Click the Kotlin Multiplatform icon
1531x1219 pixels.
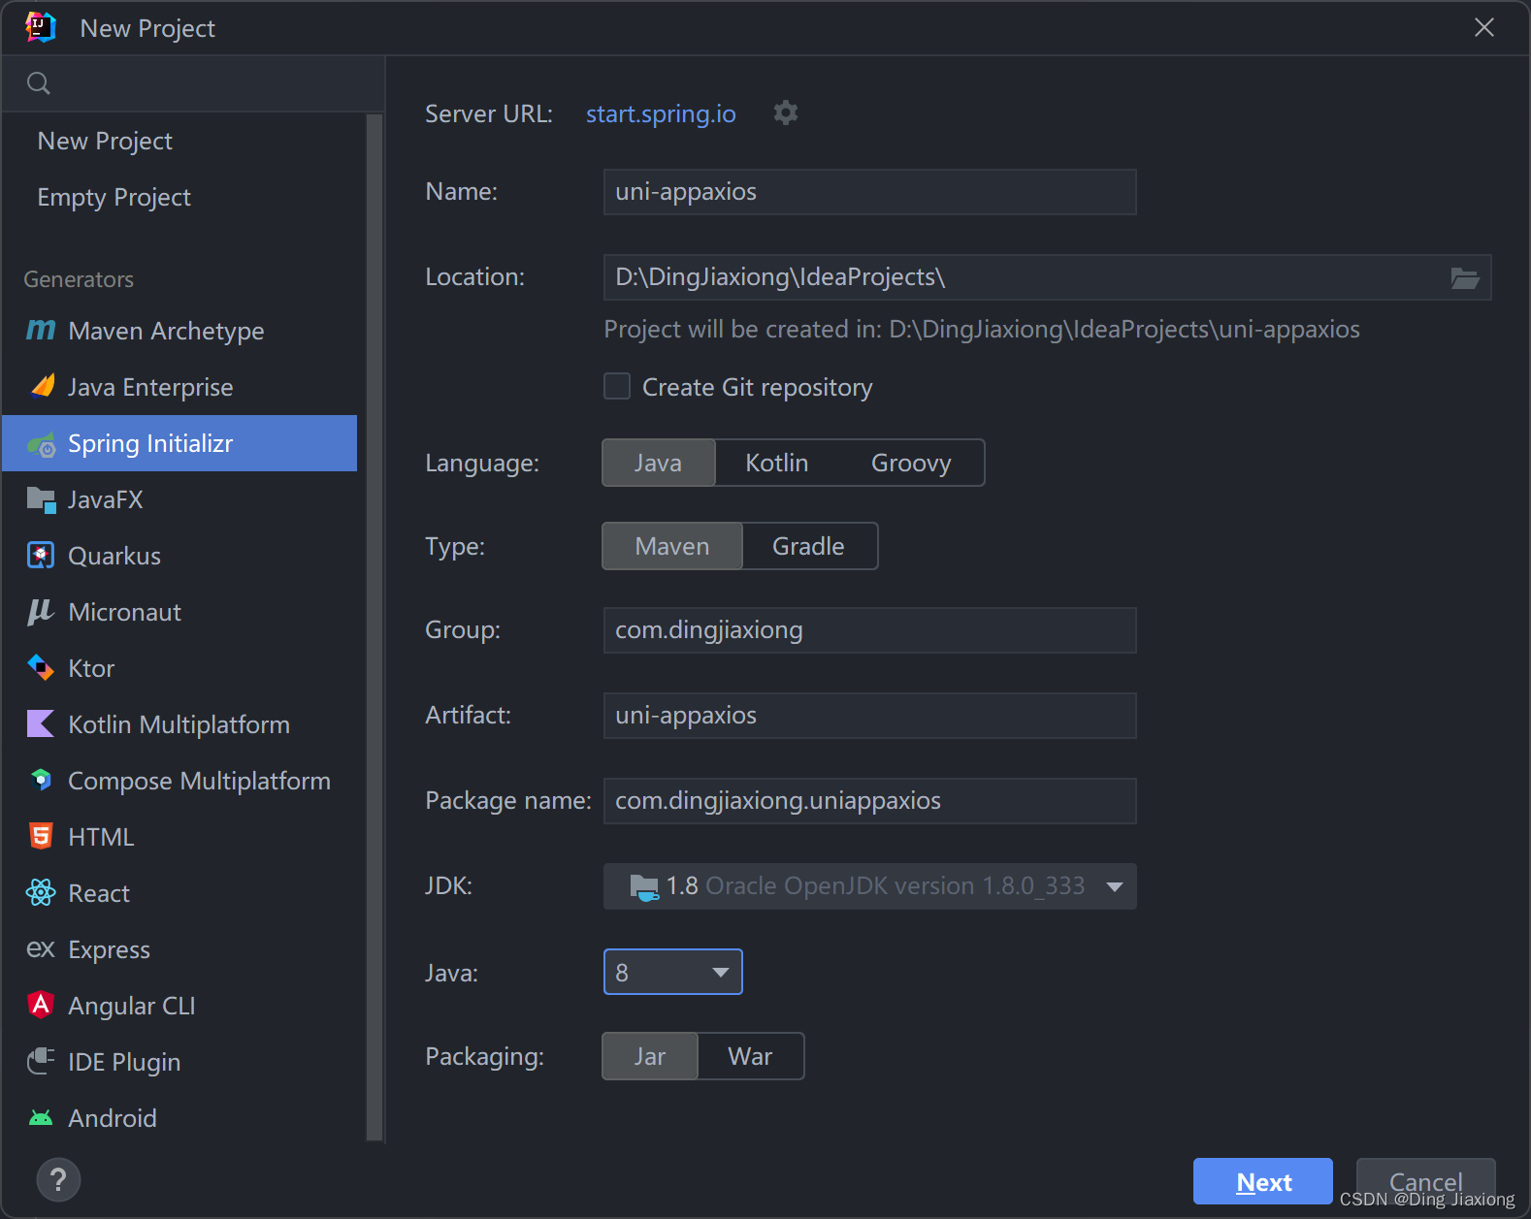41,724
